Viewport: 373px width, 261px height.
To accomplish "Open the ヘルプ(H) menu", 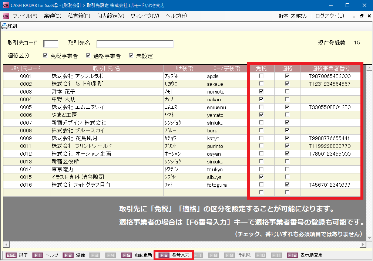I will coord(176,16).
